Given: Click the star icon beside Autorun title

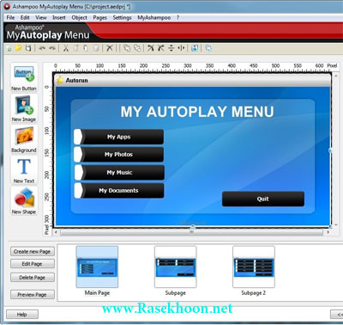Looking at the screenshot, I should pyautogui.click(x=60, y=80).
